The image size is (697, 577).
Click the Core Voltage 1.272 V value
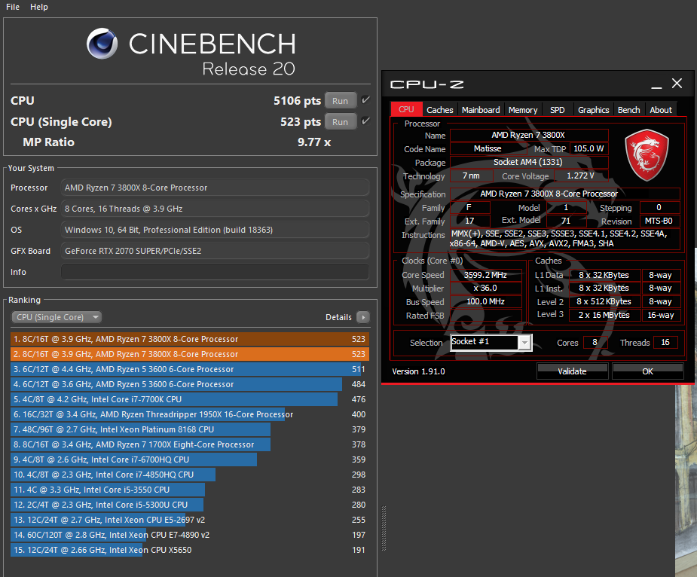(581, 176)
